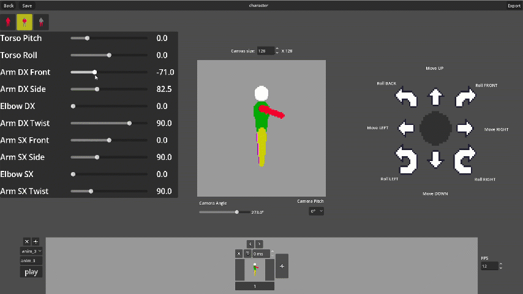Click the Roll FRONT arrow icon
Screen dimensions: 523x294
465,97
